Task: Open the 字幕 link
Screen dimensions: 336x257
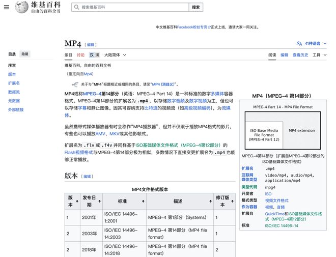Action: pyautogui.click(x=82, y=108)
